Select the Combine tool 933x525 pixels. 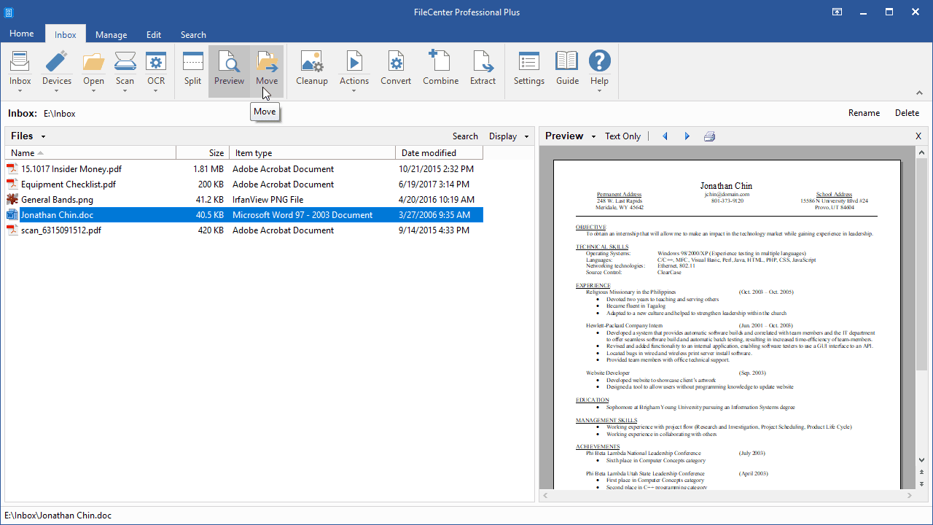click(440, 61)
